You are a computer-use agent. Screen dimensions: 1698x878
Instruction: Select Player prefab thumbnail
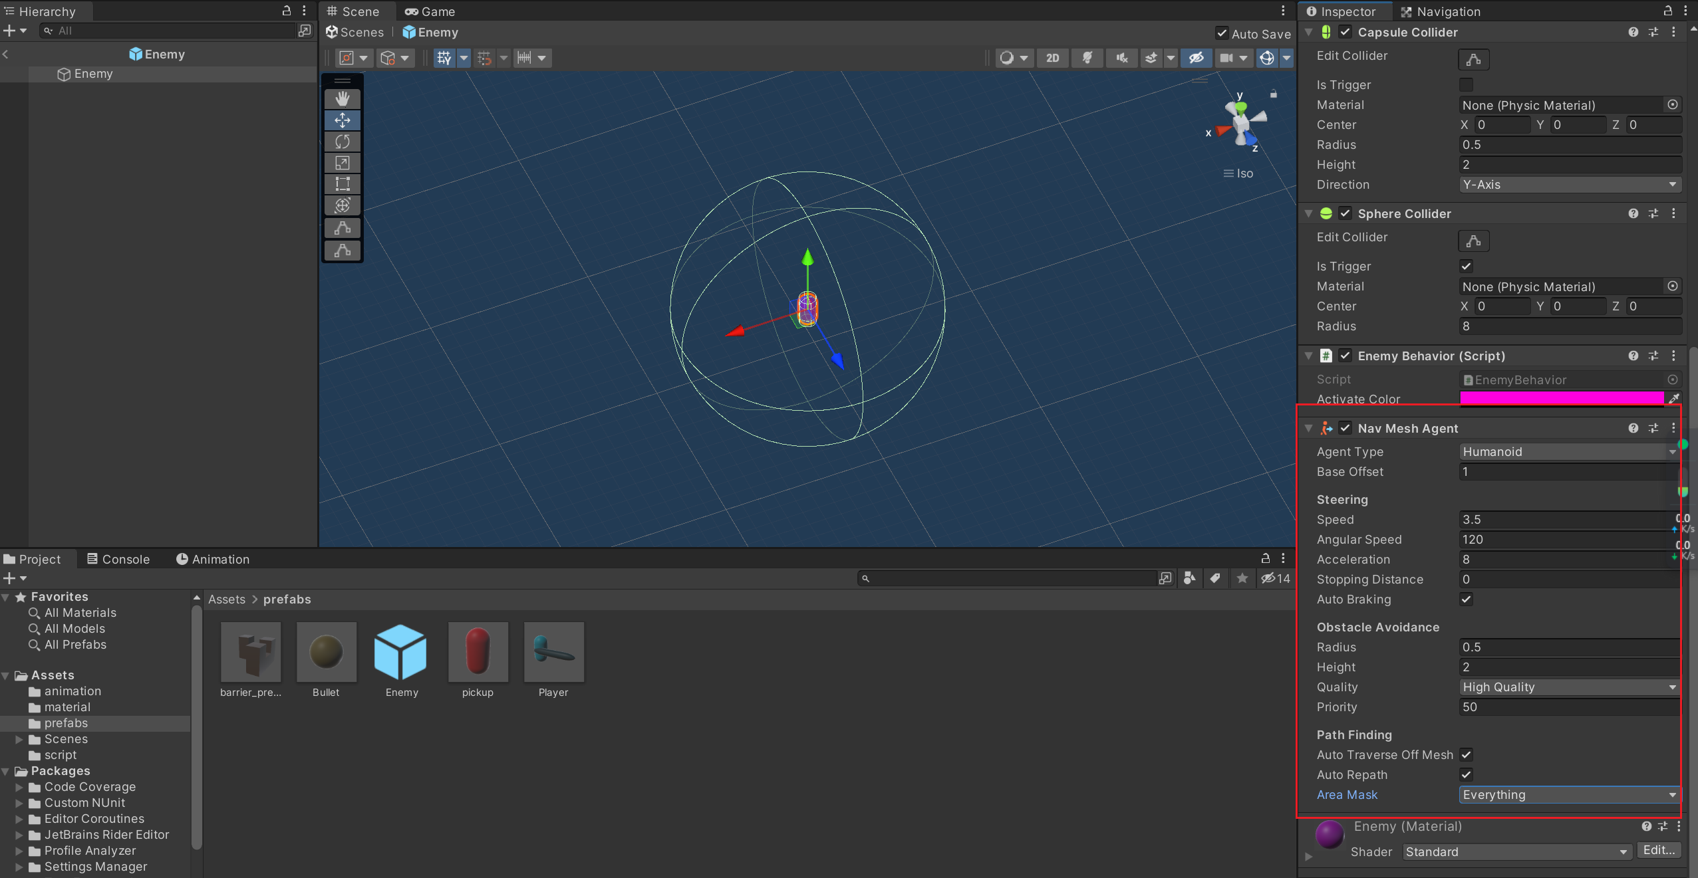pos(553,652)
